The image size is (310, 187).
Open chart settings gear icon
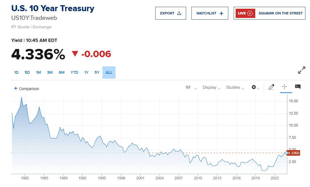[254, 87]
